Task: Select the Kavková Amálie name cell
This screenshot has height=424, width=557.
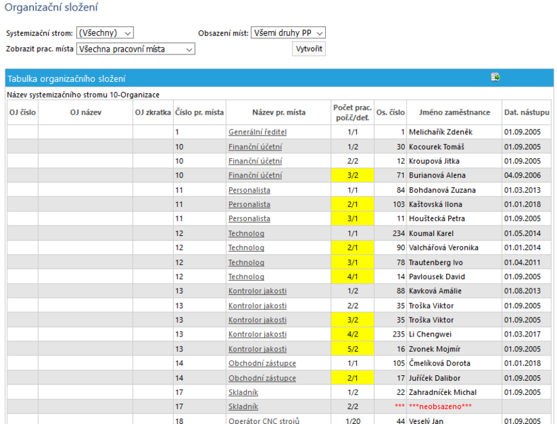Action: 455,291
